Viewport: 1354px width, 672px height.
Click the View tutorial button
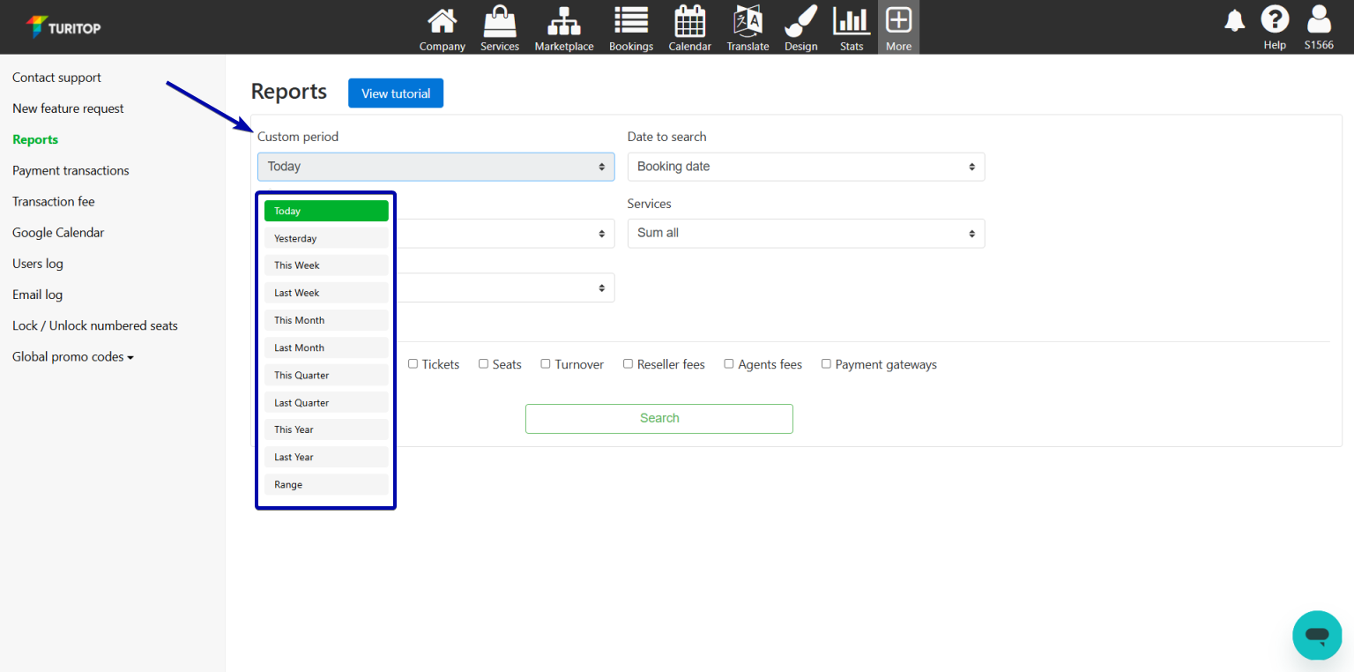396,93
